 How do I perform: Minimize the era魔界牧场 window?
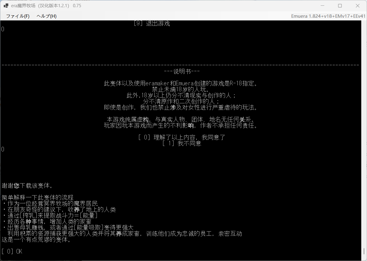click(322, 6)
